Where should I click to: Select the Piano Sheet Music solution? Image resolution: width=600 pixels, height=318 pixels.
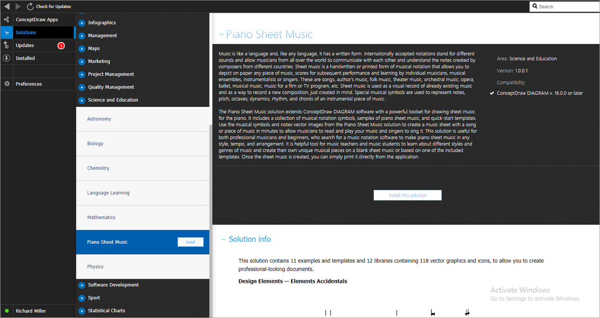tap(142, 242)
